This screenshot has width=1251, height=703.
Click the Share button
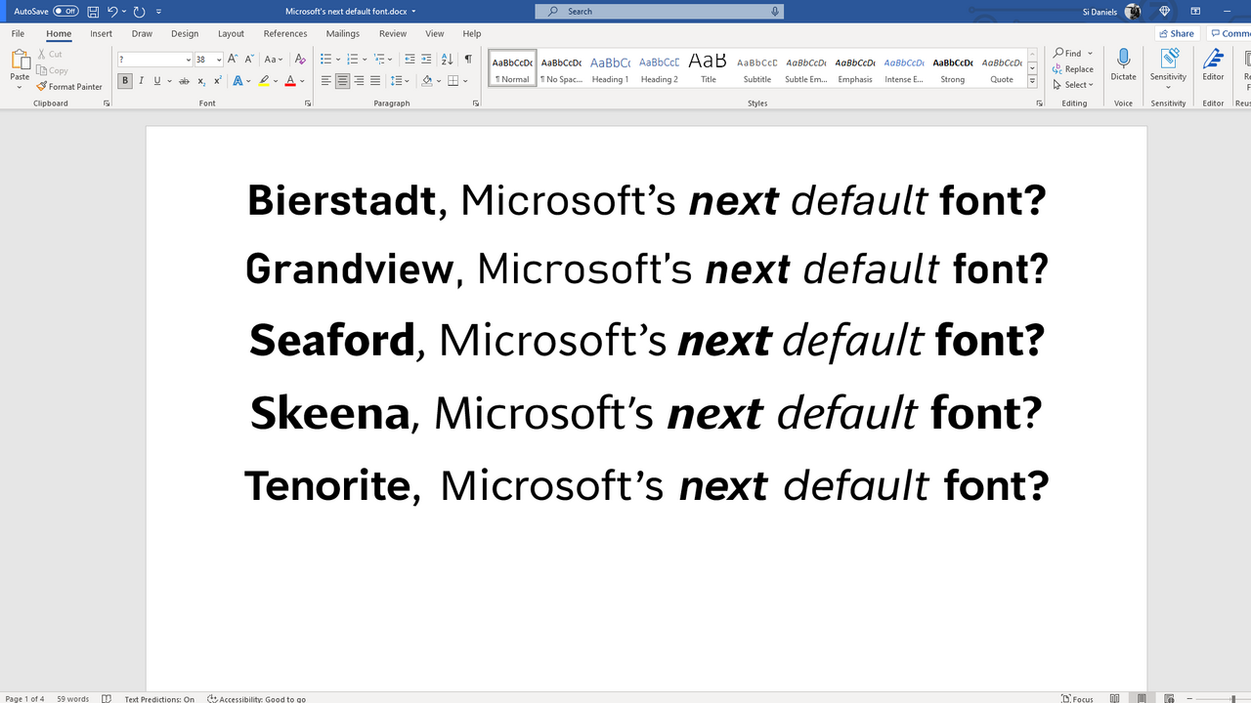pos(1177,33)
